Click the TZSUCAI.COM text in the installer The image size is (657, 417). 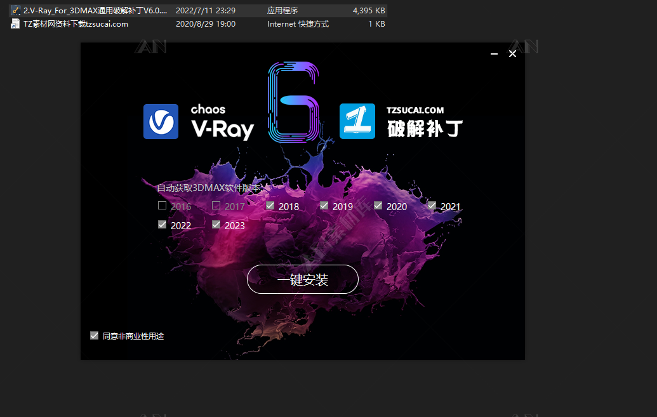pos(415,110)
